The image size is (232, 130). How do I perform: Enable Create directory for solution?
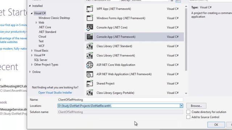188,112
